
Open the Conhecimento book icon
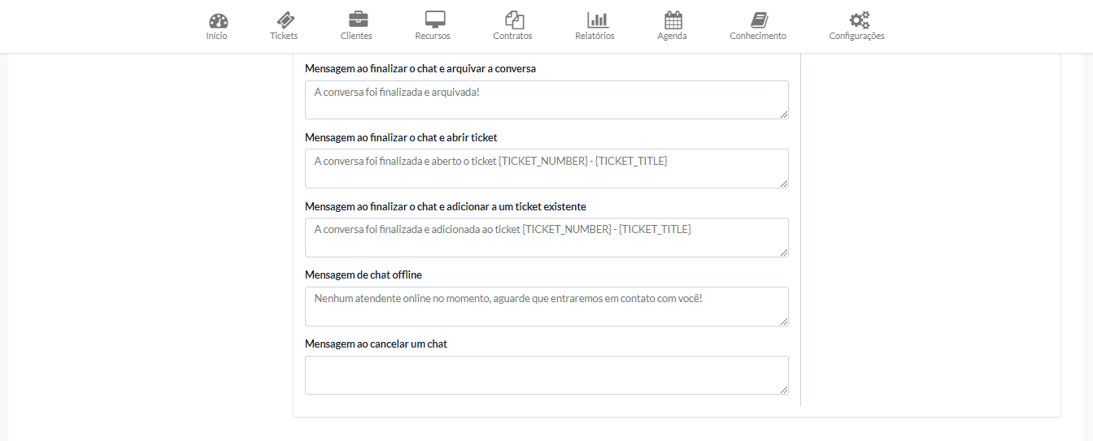759,20
